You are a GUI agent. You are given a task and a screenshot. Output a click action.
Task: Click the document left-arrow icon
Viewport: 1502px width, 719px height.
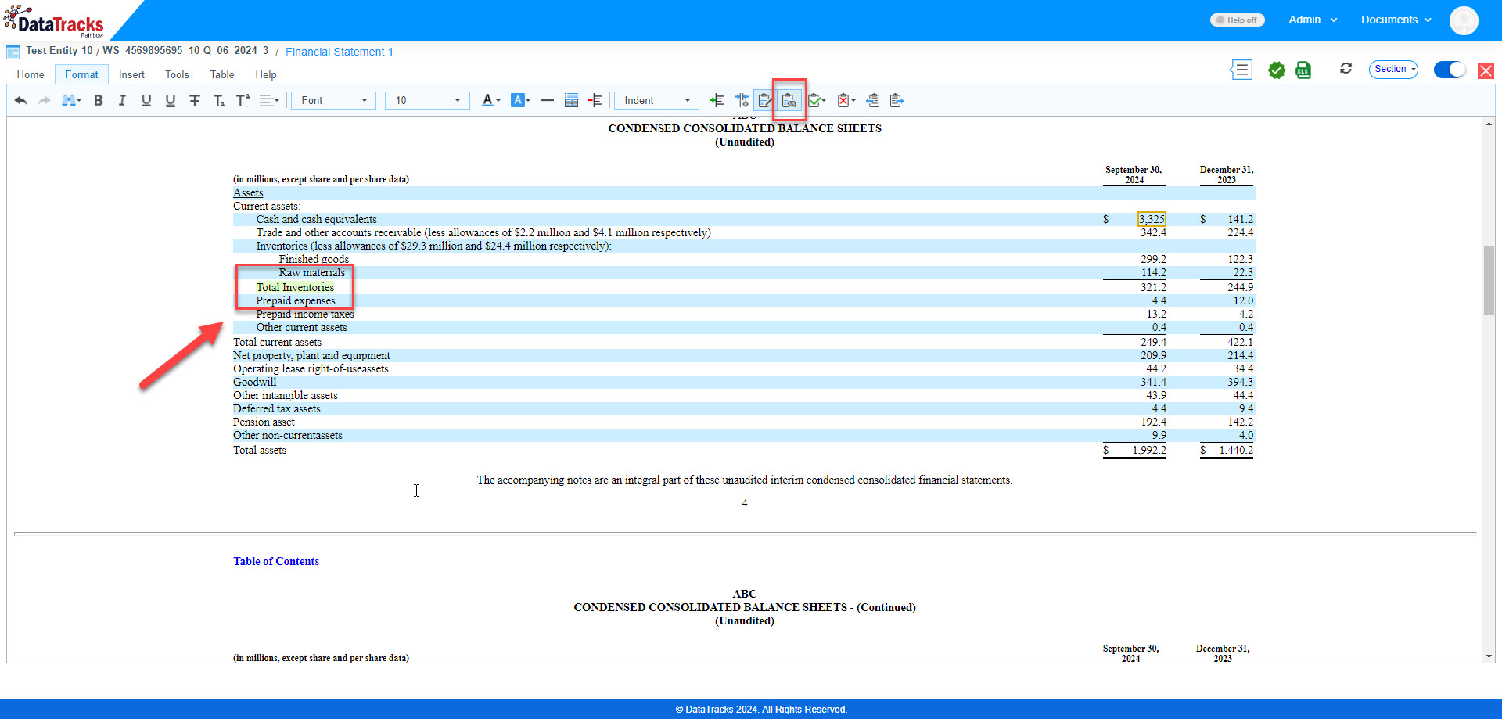873,100
